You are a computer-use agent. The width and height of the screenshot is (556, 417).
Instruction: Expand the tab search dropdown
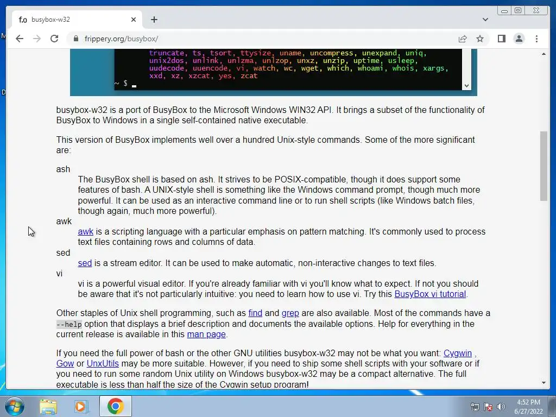485,20
